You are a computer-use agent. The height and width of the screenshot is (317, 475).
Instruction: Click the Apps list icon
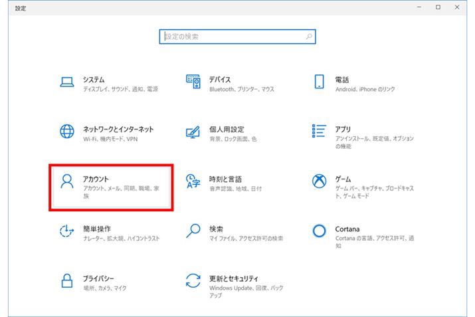tap(319, 132)
